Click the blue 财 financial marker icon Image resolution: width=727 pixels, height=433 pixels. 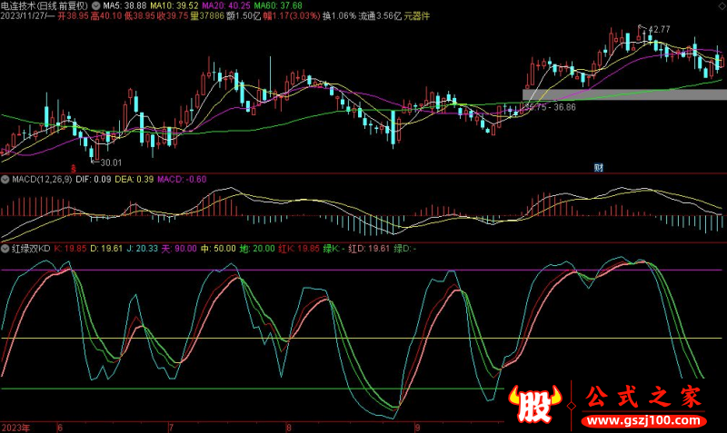(x=599, y=167)
